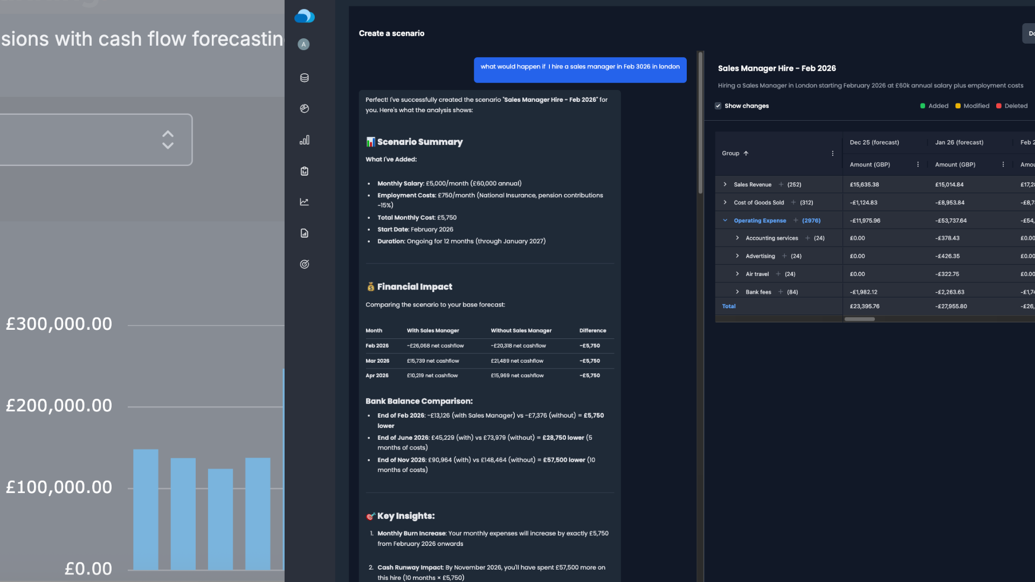Open the Group column options menu

tap(832, 153)
